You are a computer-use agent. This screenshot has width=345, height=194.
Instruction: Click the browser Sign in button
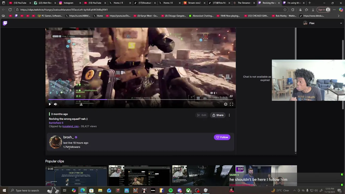coord(324,10)
